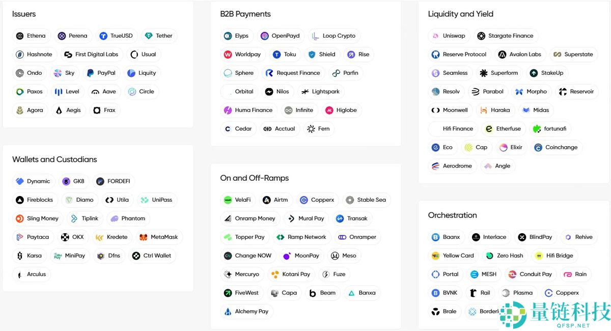Click the MetaMask fox icon
The height and width of the screenshot is (331, 611).
[x=144, y=237]
